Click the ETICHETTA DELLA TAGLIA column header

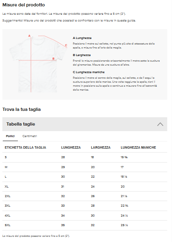point(25,147)
